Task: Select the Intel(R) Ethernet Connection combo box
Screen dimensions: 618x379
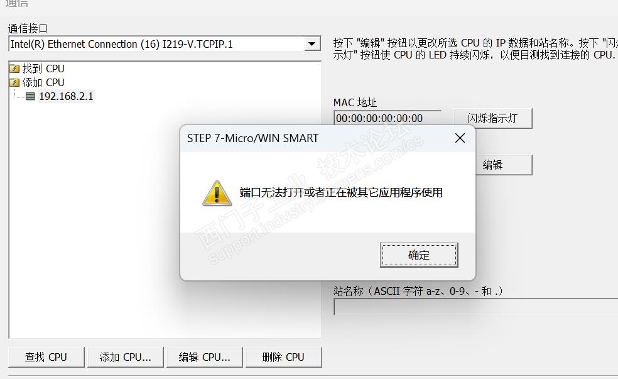Action: pos(165,44)
